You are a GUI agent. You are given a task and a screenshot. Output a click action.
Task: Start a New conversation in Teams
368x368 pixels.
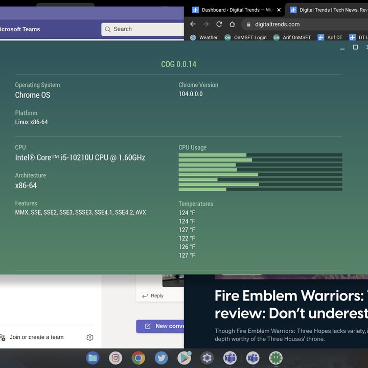[x=160, y=326]
